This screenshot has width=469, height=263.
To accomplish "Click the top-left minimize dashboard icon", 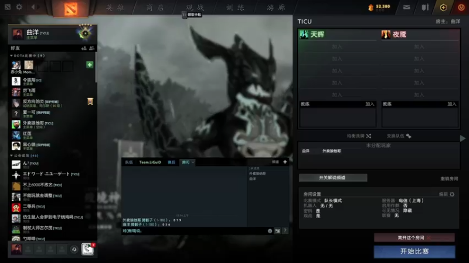I will 8,6.
